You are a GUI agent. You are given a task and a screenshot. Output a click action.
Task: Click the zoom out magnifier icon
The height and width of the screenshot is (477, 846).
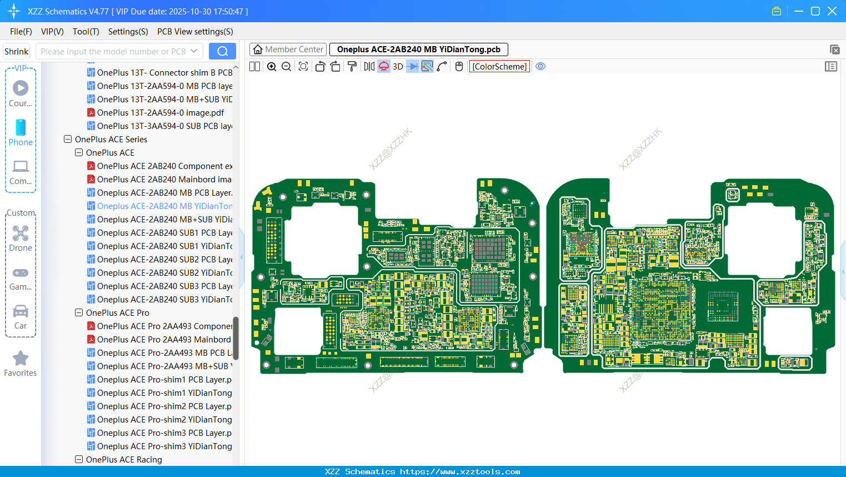287,67
